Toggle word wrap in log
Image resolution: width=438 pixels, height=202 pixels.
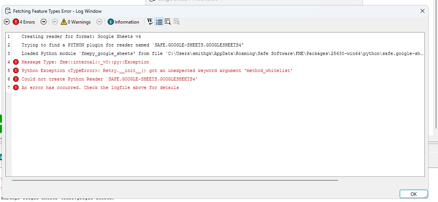[x=150, y=22]
